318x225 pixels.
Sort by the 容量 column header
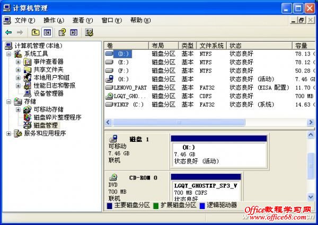304,46
